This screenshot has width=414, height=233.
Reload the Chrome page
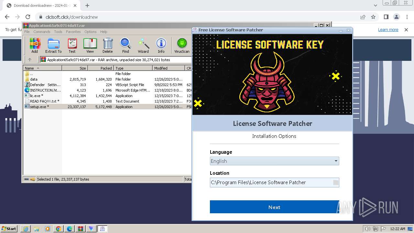[28, 17]
